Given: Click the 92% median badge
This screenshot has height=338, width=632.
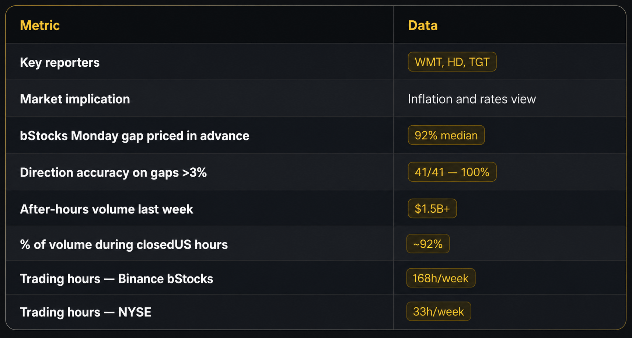Looking at the screenshot, I should click(446, 135).
